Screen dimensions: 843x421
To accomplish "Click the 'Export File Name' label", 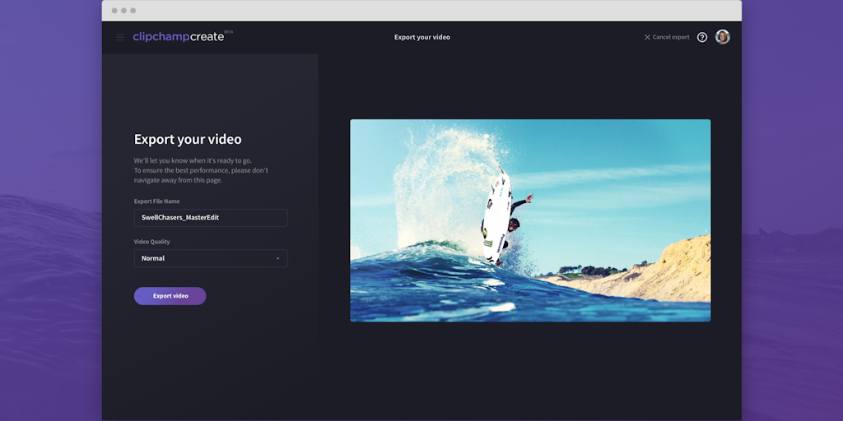I will 157,201.
